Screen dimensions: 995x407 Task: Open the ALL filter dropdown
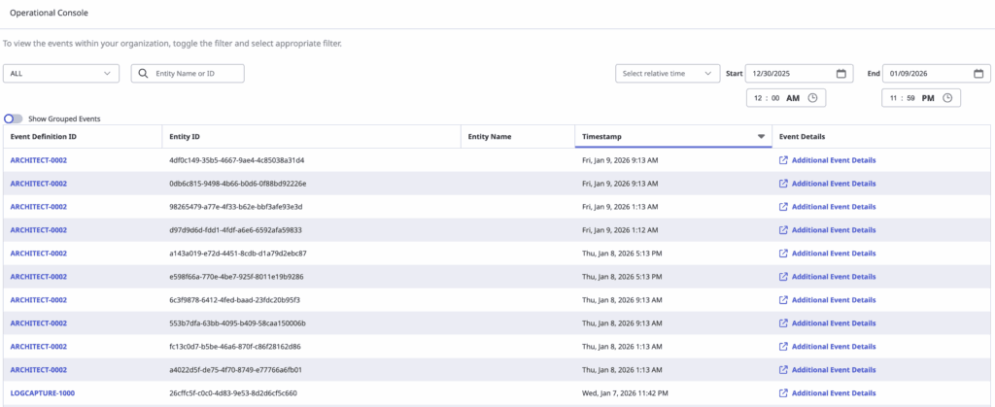[61, 74]
